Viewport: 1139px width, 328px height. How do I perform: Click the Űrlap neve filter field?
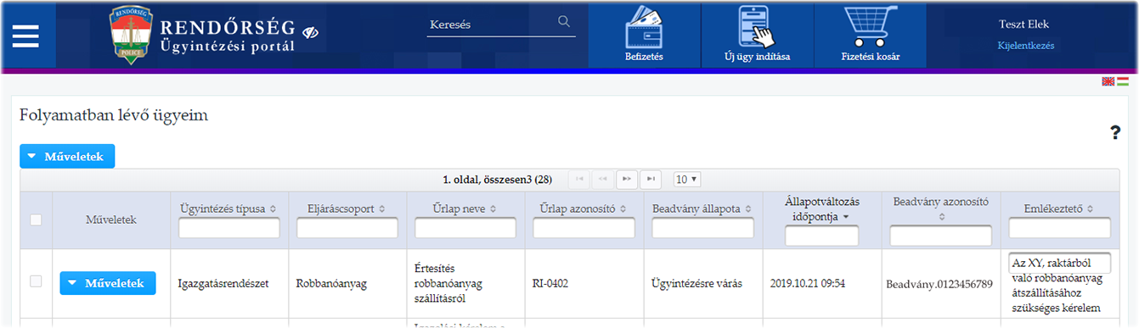465,228
